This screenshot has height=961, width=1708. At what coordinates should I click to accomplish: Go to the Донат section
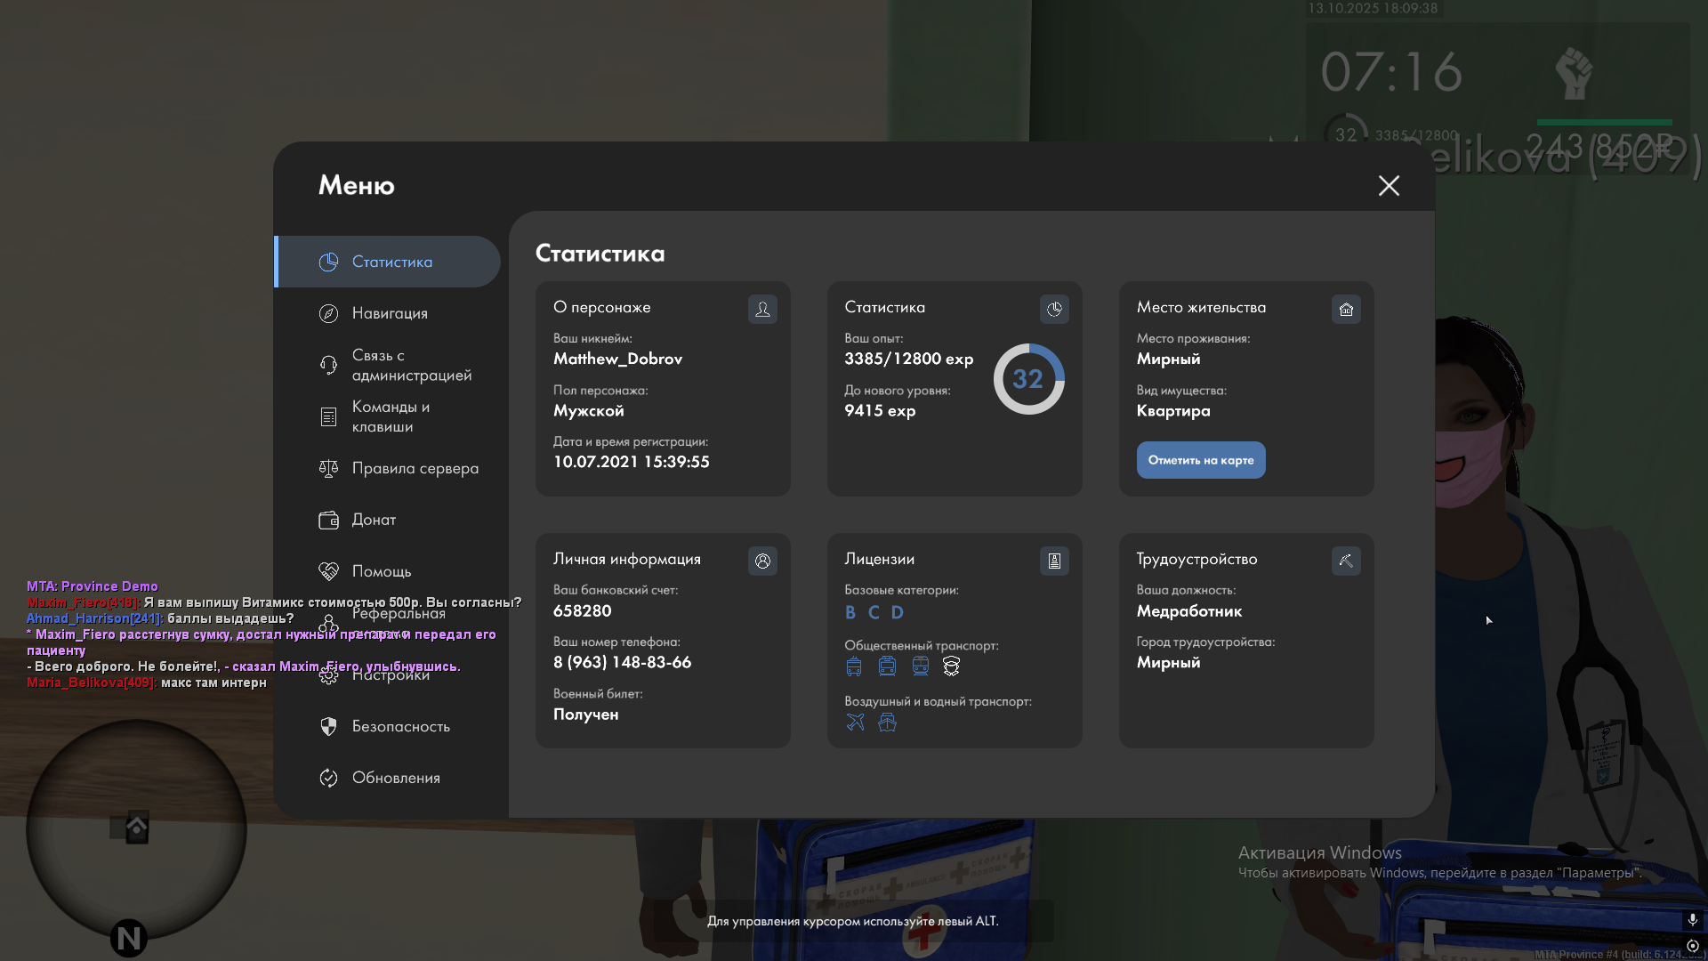pos(374,520)
